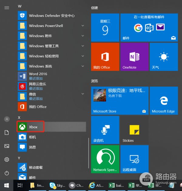182x191 pixels.
Task: Open Settings via the gear icon
Action: click(7, 159)
